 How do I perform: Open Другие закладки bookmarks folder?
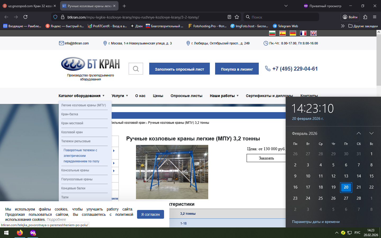[363, 26]
